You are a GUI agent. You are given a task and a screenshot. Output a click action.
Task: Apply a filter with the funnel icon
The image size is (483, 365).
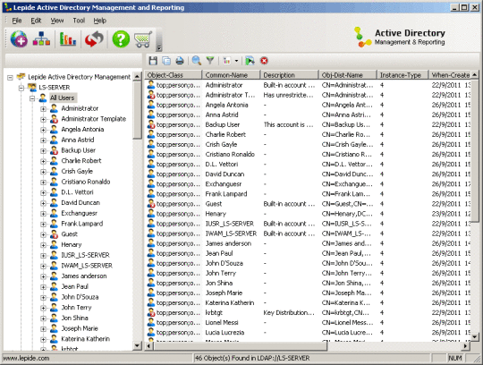(210, 61)
